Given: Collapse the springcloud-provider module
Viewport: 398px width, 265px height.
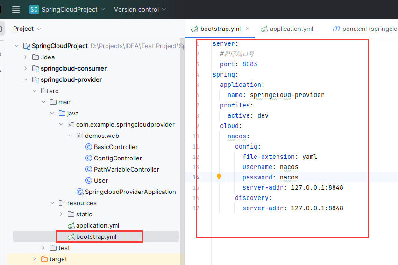Looking at the screenshot, I should 26,79.
